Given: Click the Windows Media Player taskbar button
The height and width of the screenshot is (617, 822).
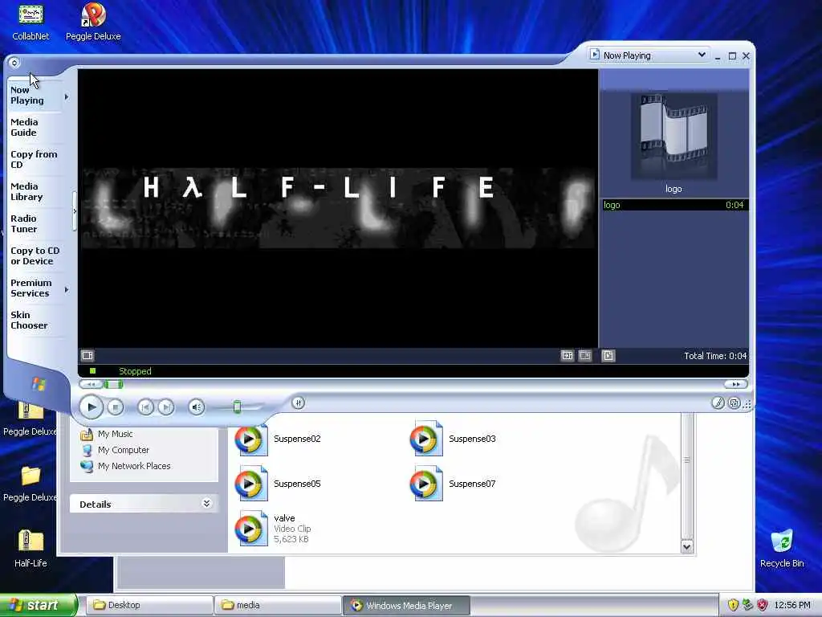Looking at the screenshot, I should pyautogui.click(x=407, y=605).
